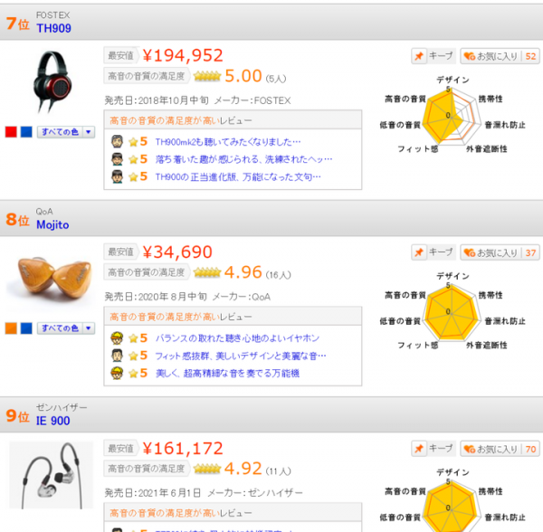The height and width of the screenshot is (532, 543).
Task: Open the IE 900 product title link
Action: [x=53, y=421]
